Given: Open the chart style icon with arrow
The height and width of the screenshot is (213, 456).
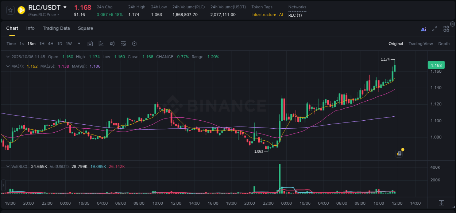Looking at the screenshot, I should click(100, 43).
